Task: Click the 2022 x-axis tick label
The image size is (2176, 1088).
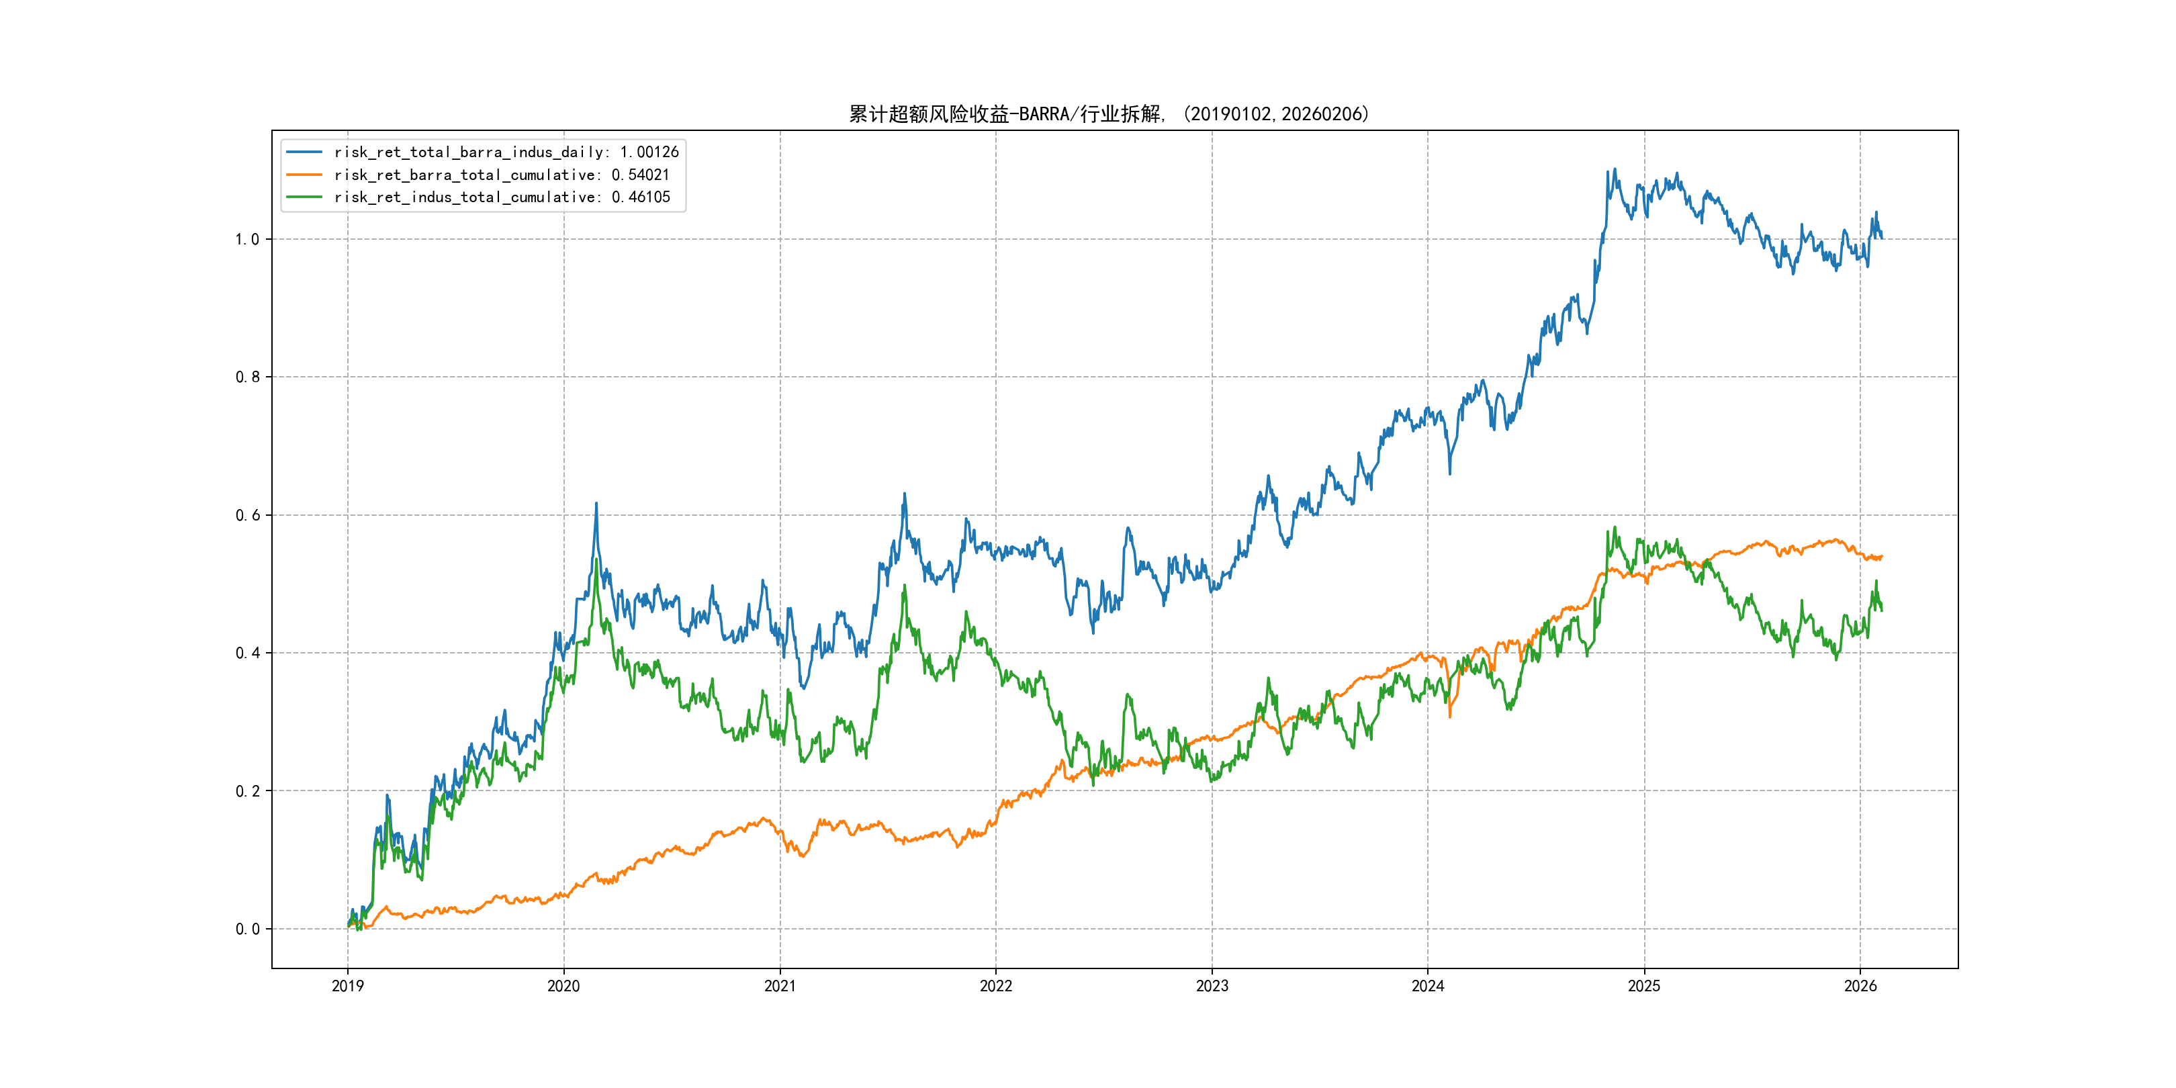Action: (x=996, y=986)
